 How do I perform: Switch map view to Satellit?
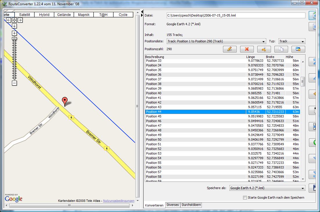pyautogui.click(x=25, y=15)
